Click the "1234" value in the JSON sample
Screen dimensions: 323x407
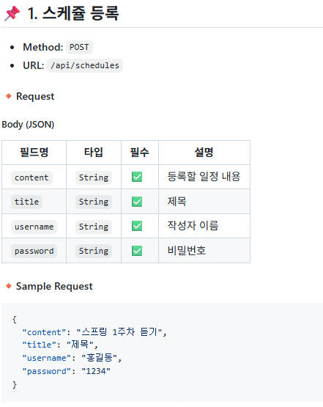pyautogui.click(x=96, y=371)
